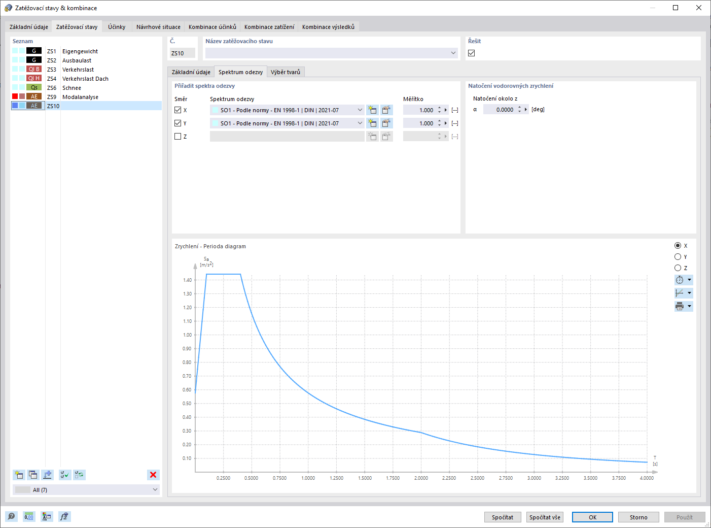Screen dimensions: 711x528
Task: Open rotation alpha value arrow menu
Action: 526,109
